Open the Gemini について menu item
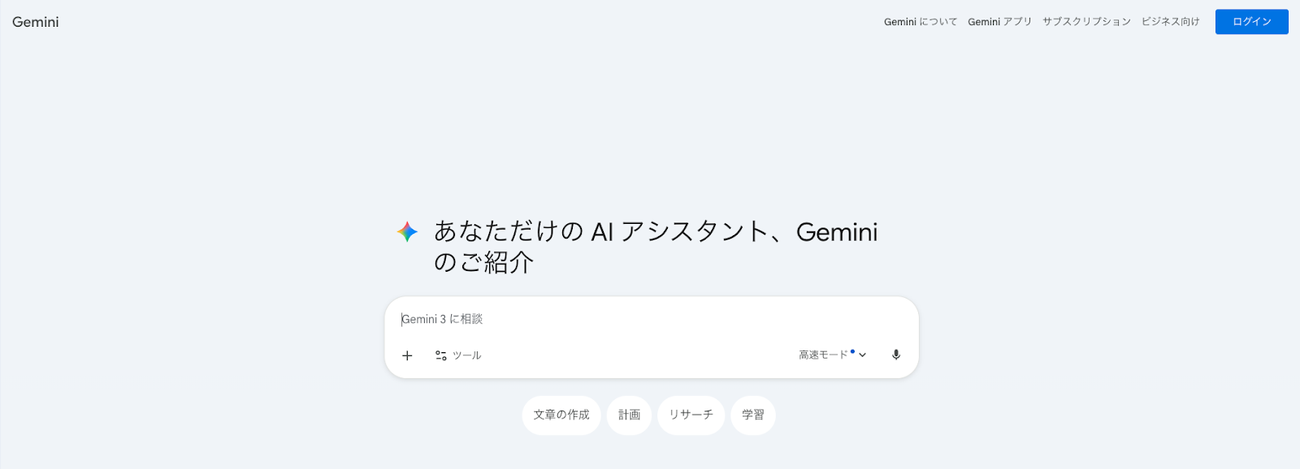Viewport: 1300px width, 469px height. (921, 22)
